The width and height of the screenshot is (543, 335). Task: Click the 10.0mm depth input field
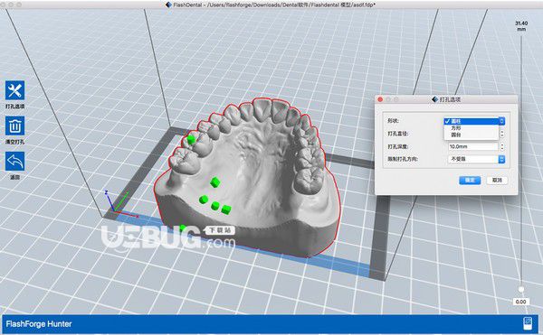[473, 146]
